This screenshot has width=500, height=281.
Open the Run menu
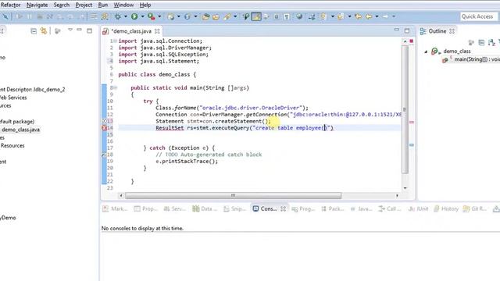point(102,5)
